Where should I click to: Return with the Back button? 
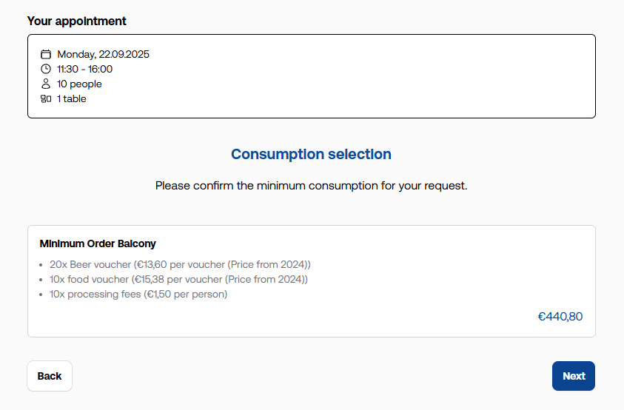click(x=50, y=376)
